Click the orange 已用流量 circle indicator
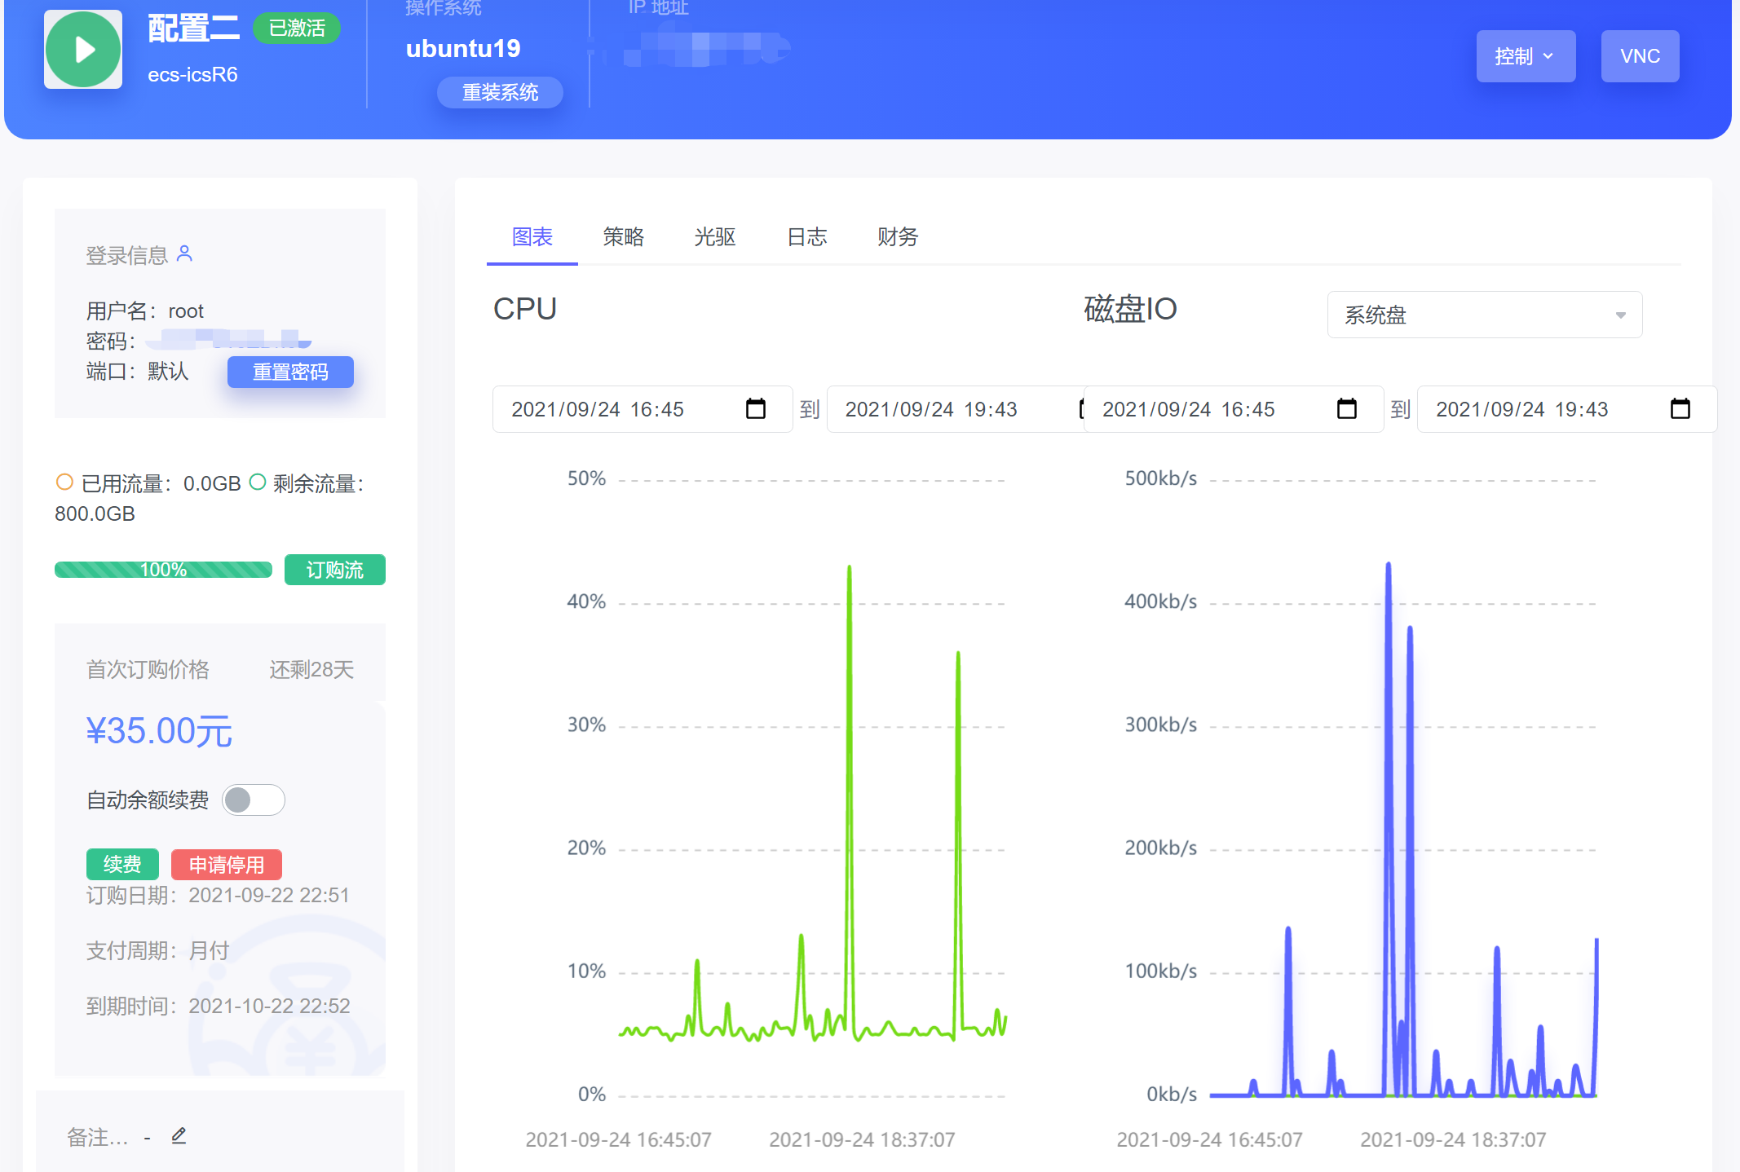Screen dimensions: 1740x1172 tap(64, 482)
